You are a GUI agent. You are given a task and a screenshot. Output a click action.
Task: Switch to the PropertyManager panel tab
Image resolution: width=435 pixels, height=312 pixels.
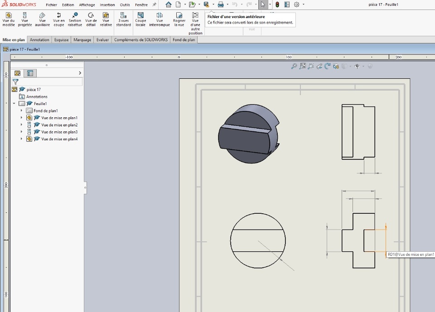[x=30, y=73]
